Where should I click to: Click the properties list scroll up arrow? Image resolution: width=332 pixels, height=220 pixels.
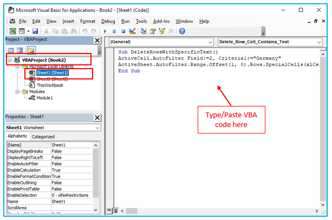(96, 145)
